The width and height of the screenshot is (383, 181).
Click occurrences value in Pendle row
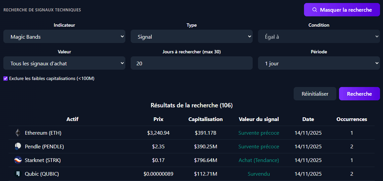click(351, 147)
